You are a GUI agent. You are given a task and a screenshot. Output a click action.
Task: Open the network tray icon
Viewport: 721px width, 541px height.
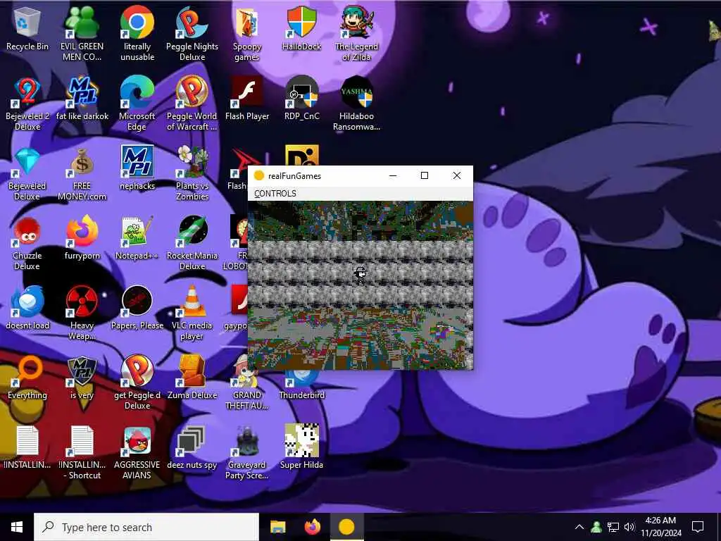[x=613, y=527]
